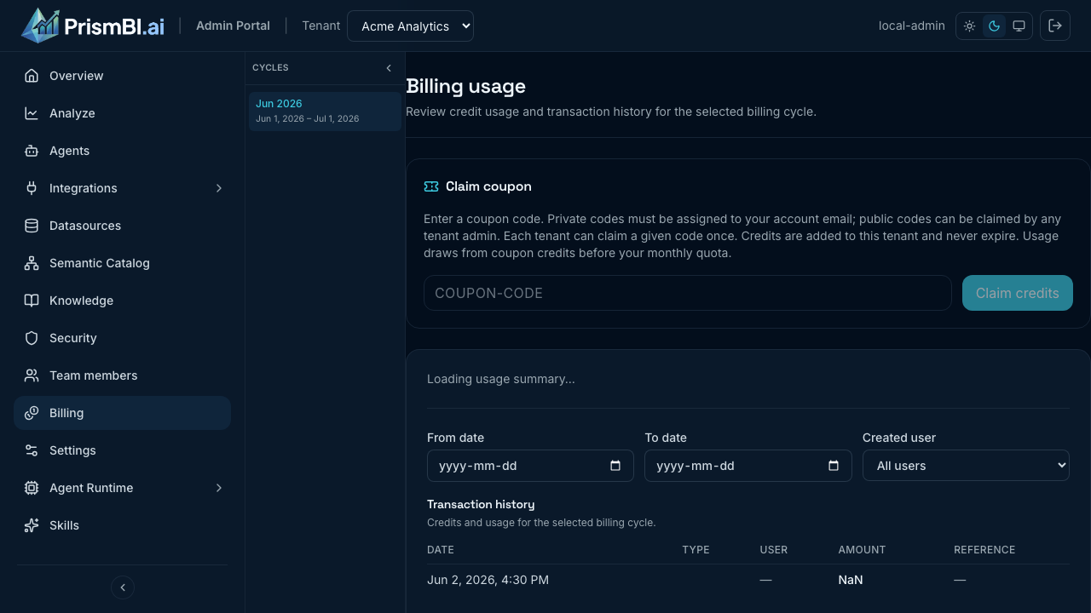This screenshot has width=1091, height=613.
Task: Open the Settings menu item
Action: coord(122,450)
